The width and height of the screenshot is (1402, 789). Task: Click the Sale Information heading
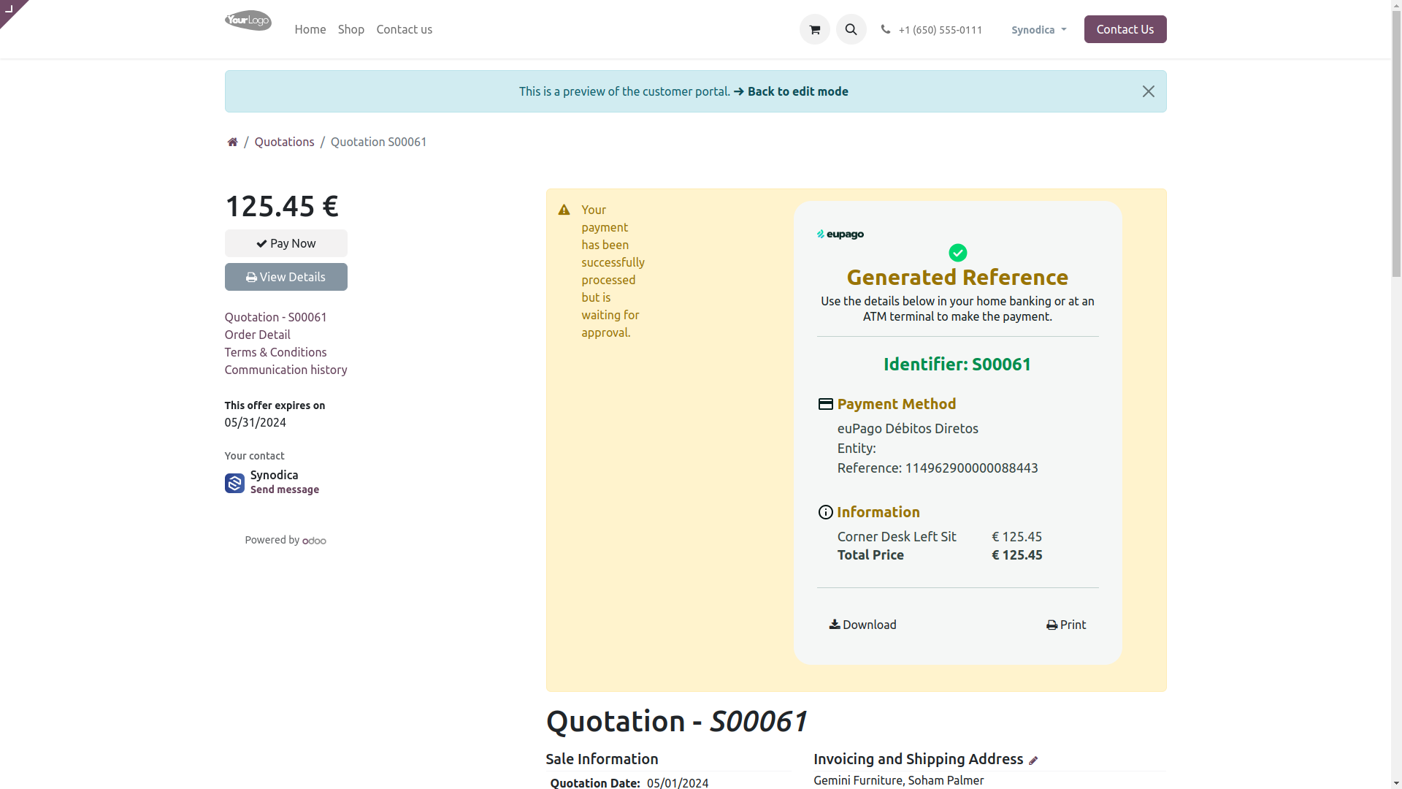602,759
